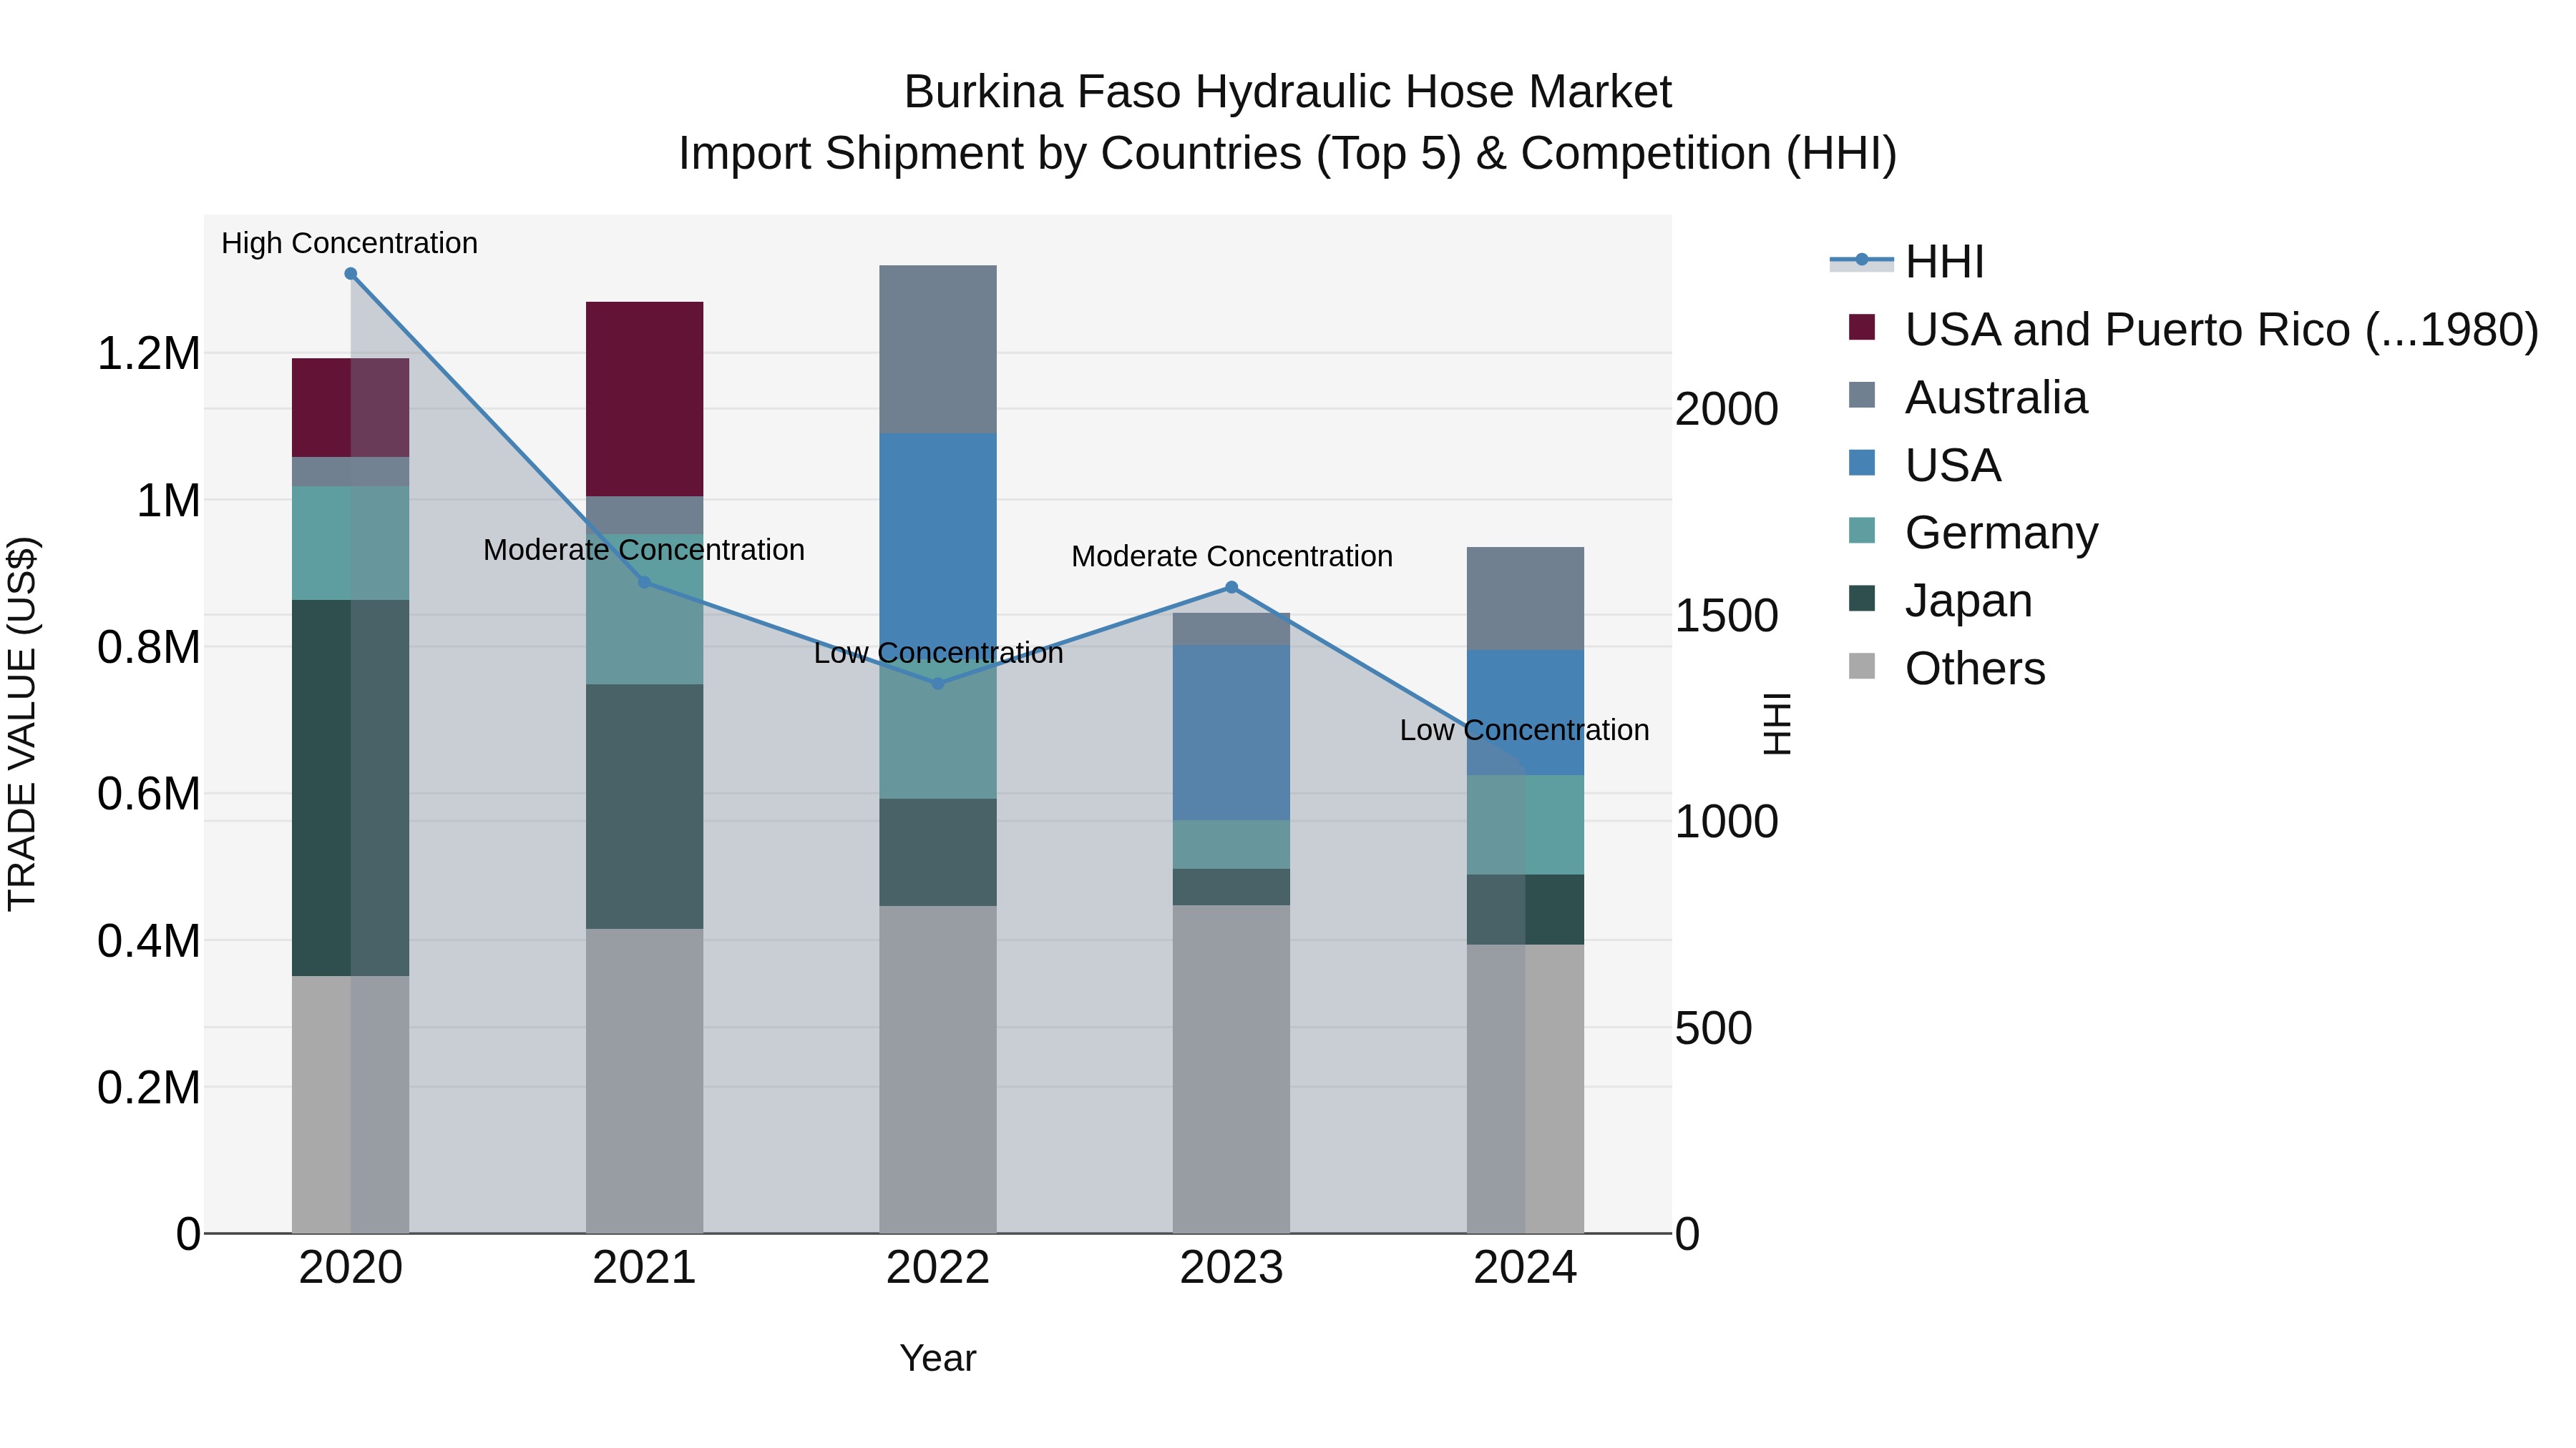Click the 0.6M left axis tick
Screen dimensions: 2576x1448
tap(148, 795)
